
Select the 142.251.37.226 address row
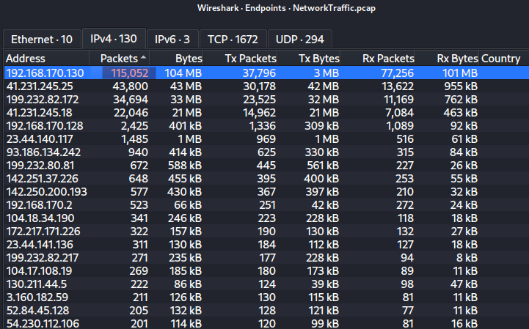266,178
